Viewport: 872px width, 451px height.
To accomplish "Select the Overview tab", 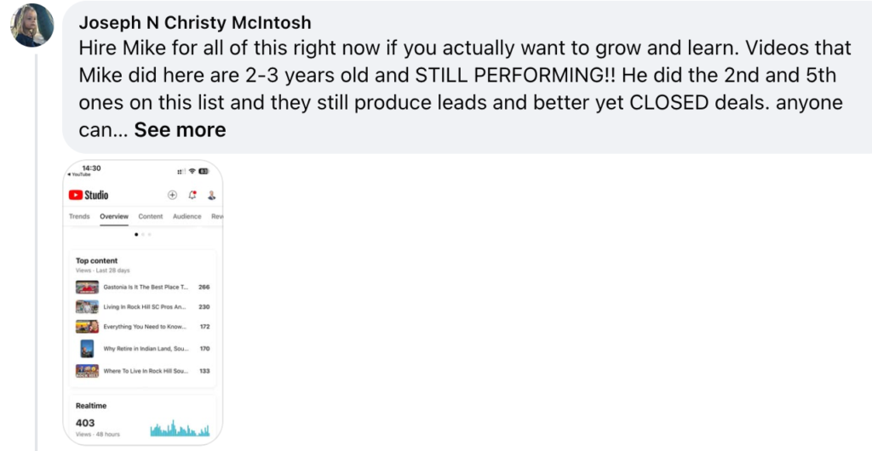I will 114,217.
